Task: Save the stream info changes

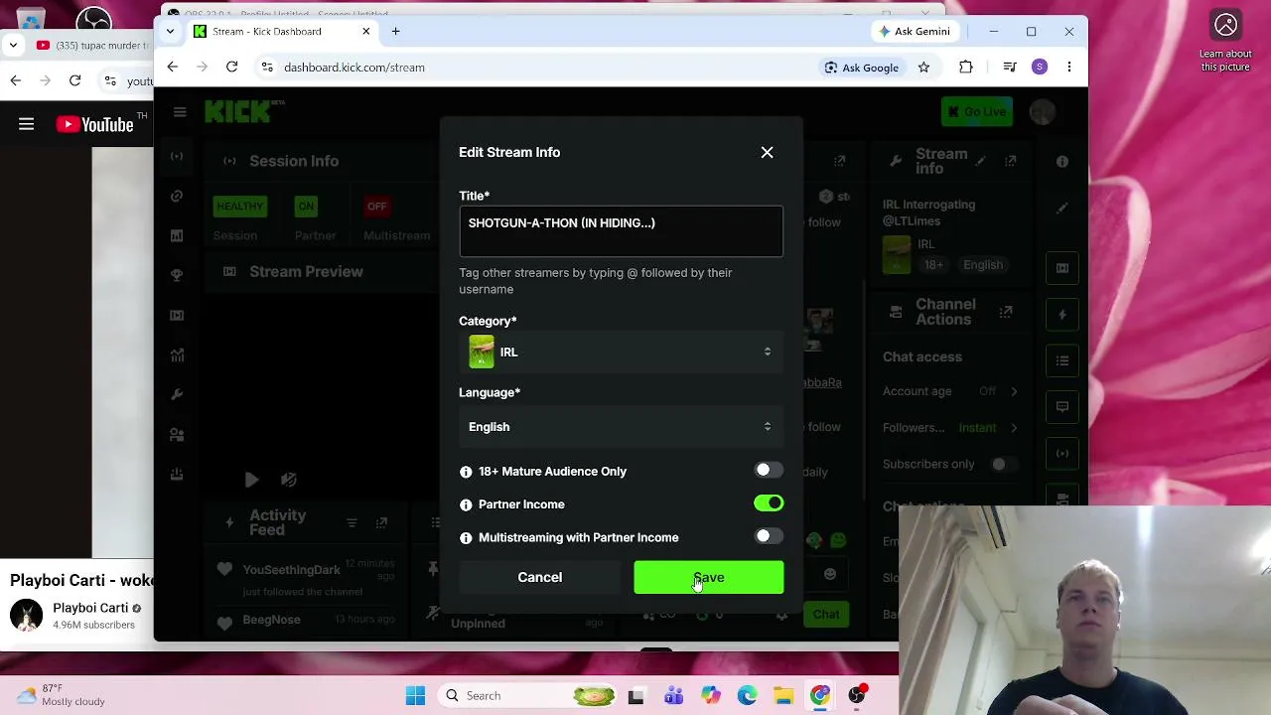Action: [708, 577]
